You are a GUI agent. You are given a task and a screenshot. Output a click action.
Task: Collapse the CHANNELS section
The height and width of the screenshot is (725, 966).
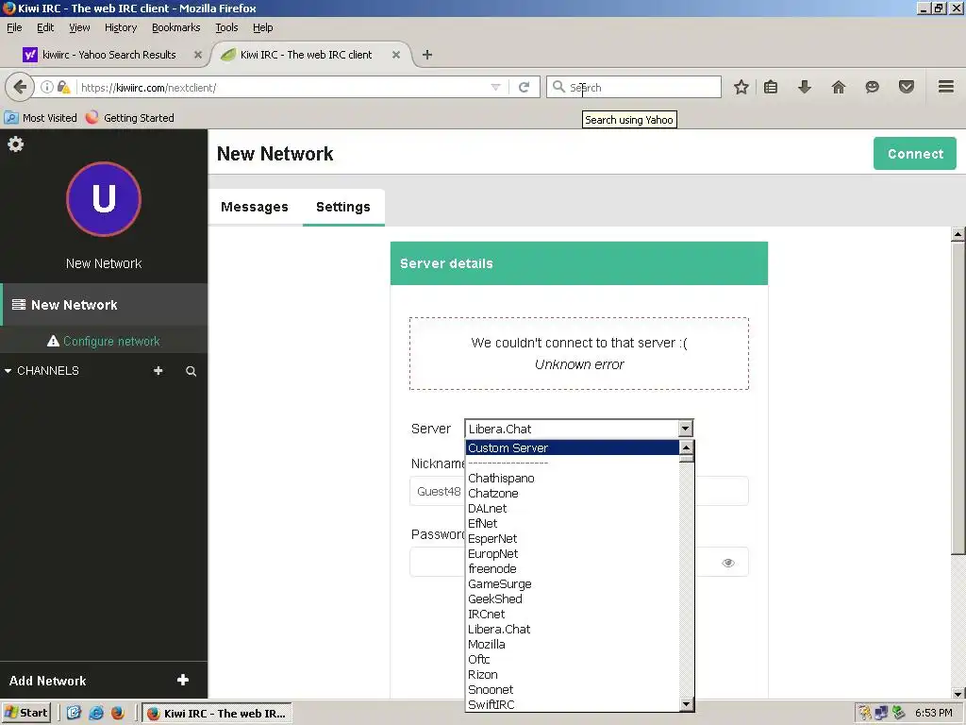point(8,371)
